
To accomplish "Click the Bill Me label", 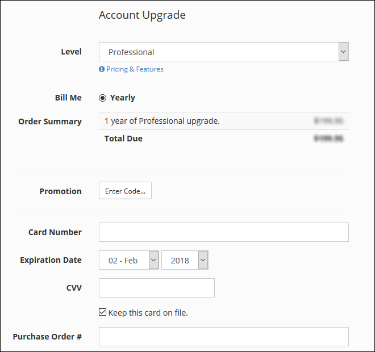I will 68,98.
